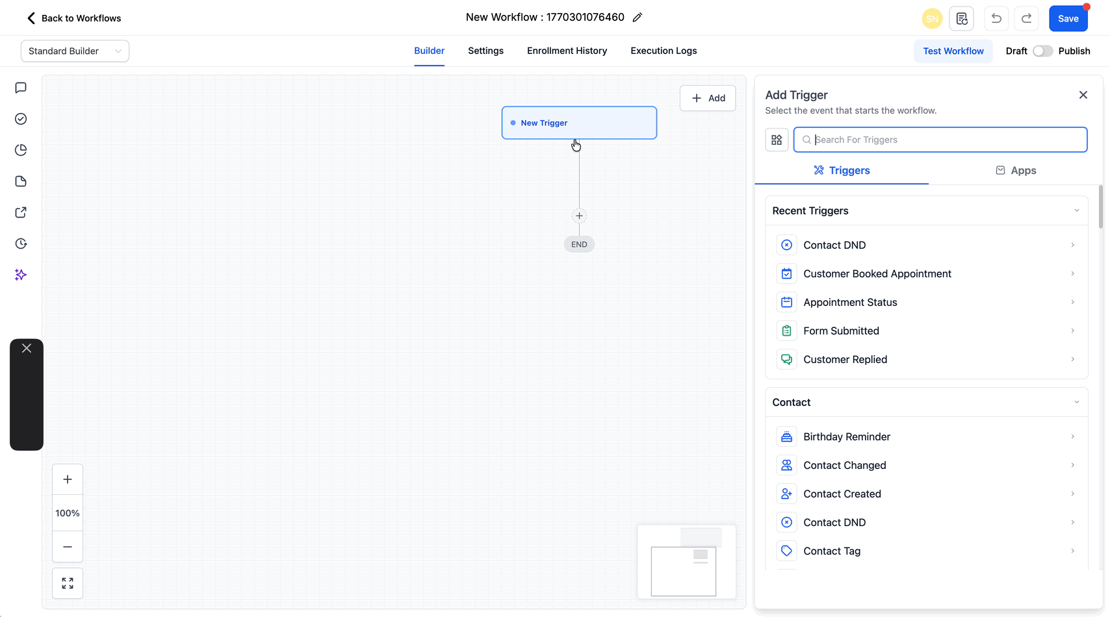Choose Contact DND under Contact section
The image size is (1110, 617).
(926, 522)
